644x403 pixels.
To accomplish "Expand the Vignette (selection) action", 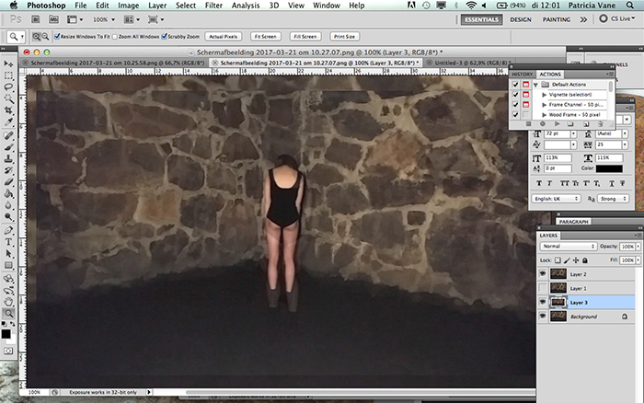I will (x=545, y=95).
